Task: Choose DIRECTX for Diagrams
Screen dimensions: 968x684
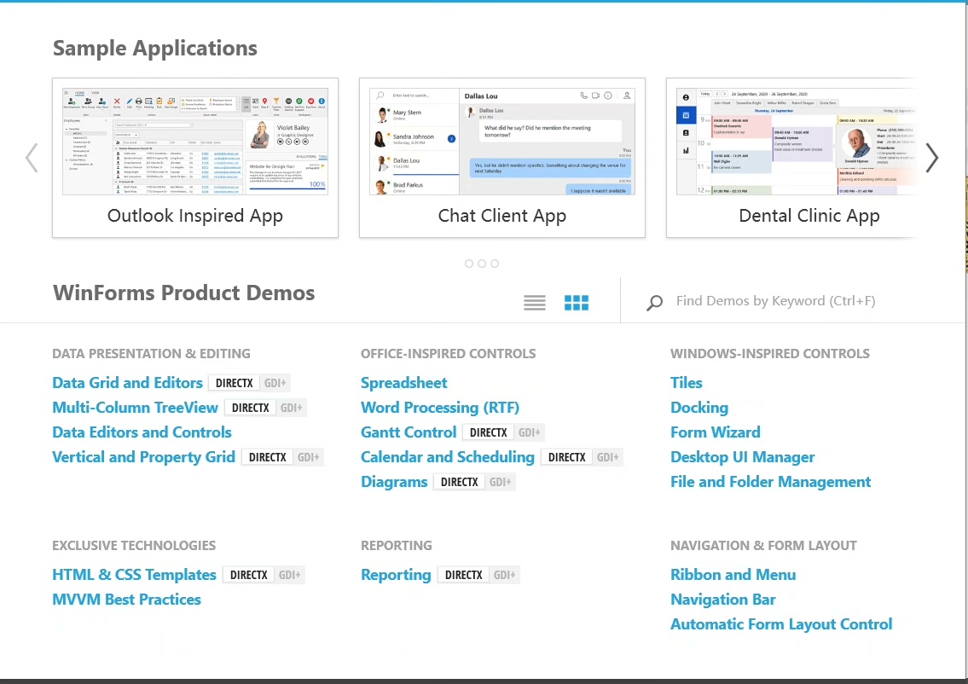Action: [460, 482]
